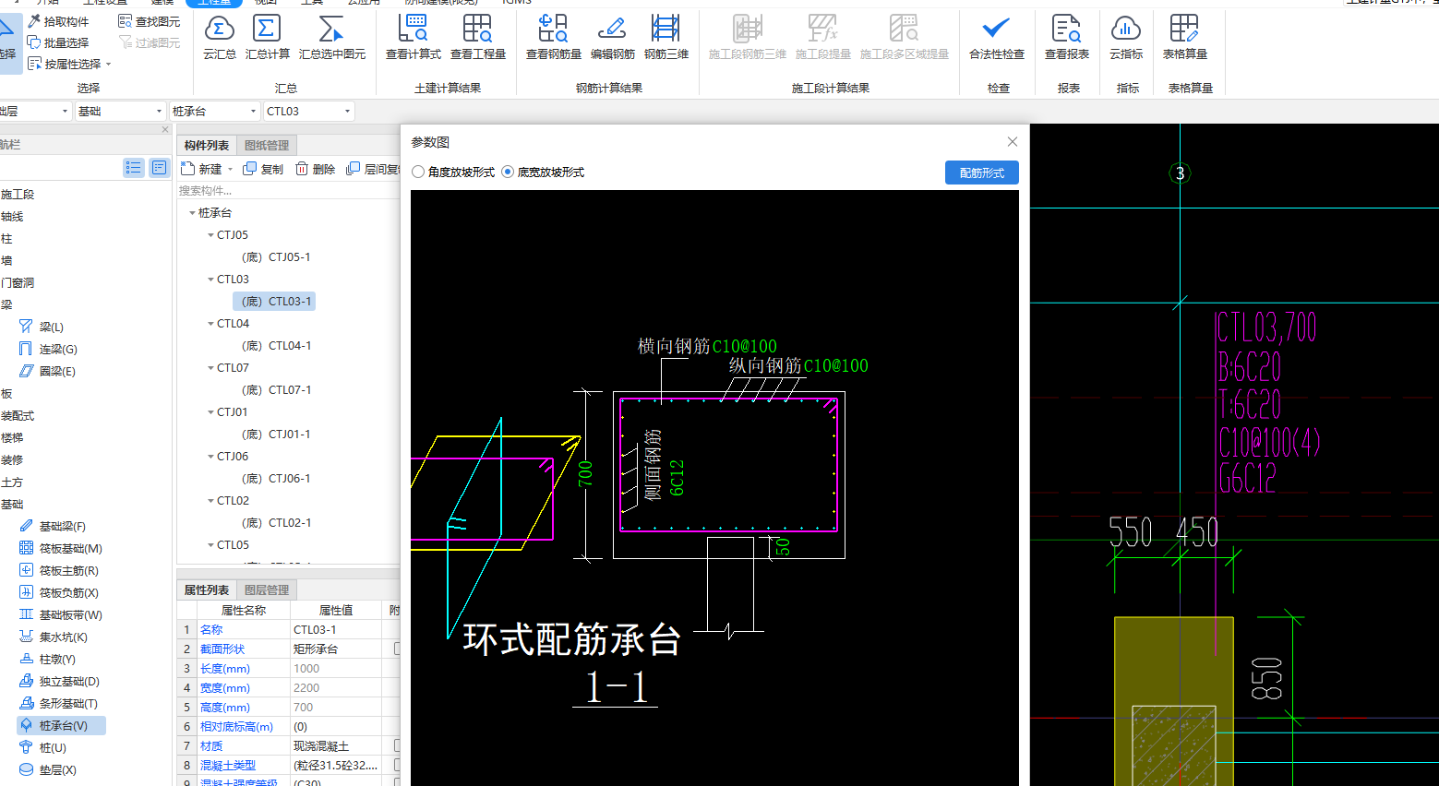The width and height of the screenshot is (1439, 786).
Task: Collapse the CTL07 tree node
Action: (x=210, y=368)
